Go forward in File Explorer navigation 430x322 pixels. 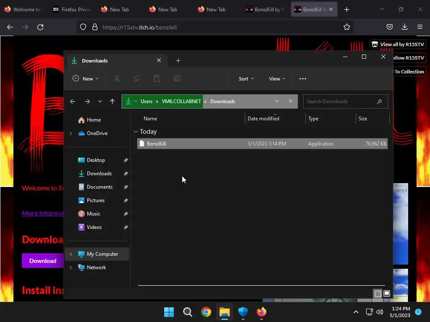87,101
